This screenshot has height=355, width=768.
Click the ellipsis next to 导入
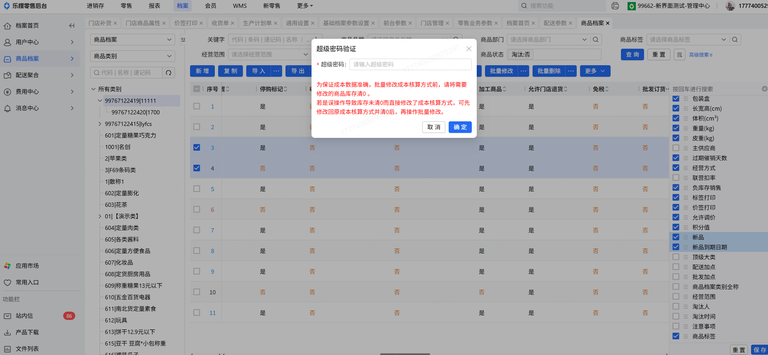click(x=276, y=71)
